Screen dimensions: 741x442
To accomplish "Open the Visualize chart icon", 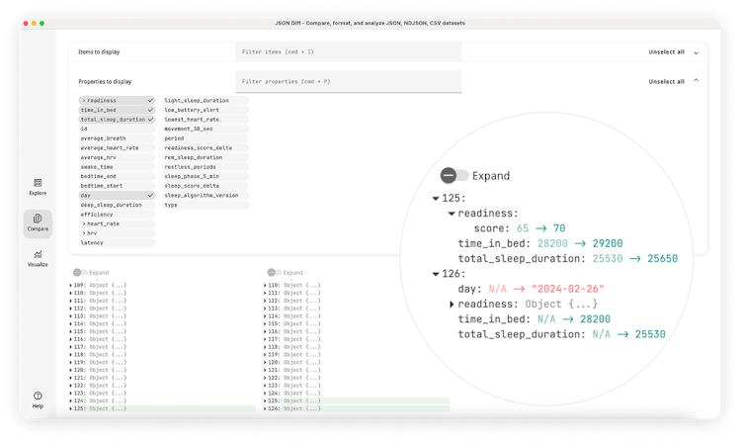I will tap(38, 256).
